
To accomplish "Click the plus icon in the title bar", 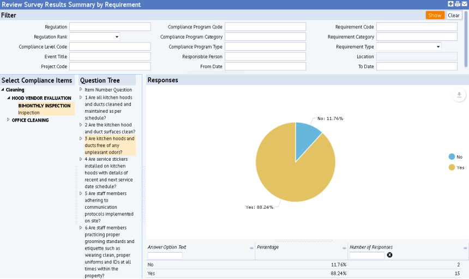I will (450, 4).
